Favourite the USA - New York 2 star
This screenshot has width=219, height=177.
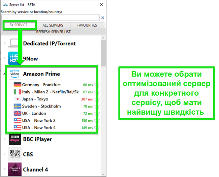[97, 120]
